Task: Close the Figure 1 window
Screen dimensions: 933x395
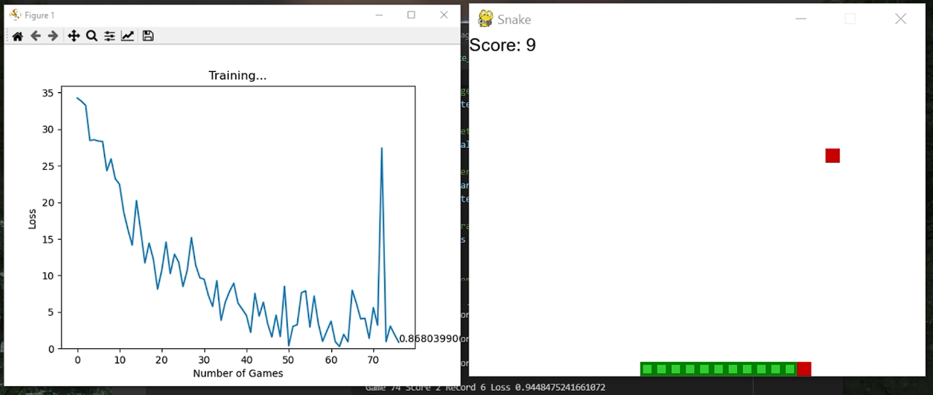Action: pos(444,15)
